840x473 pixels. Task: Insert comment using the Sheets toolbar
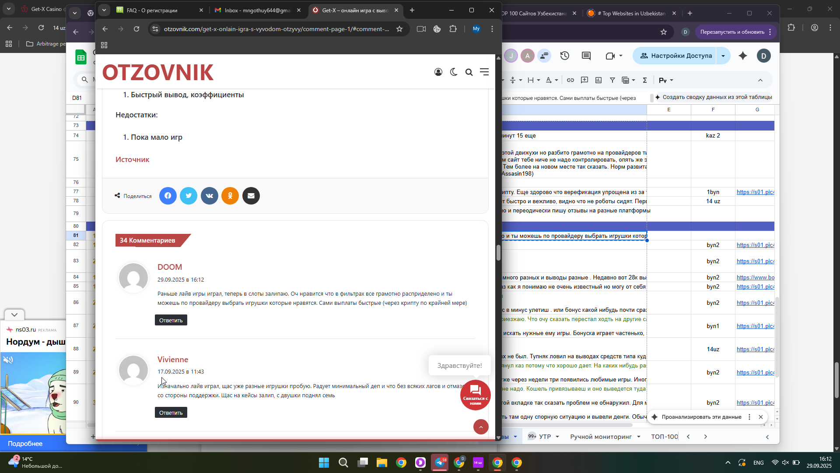[x=584, y=80]
